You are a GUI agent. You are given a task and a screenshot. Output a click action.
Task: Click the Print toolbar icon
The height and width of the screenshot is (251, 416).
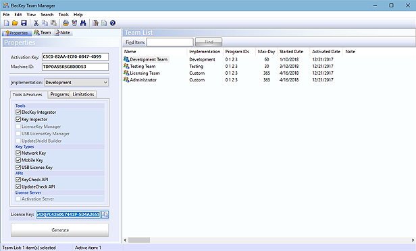click(66, 24)
